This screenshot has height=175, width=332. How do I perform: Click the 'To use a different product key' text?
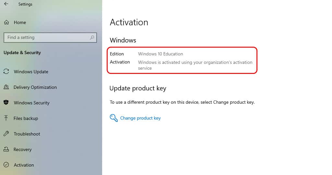[182, 102]
